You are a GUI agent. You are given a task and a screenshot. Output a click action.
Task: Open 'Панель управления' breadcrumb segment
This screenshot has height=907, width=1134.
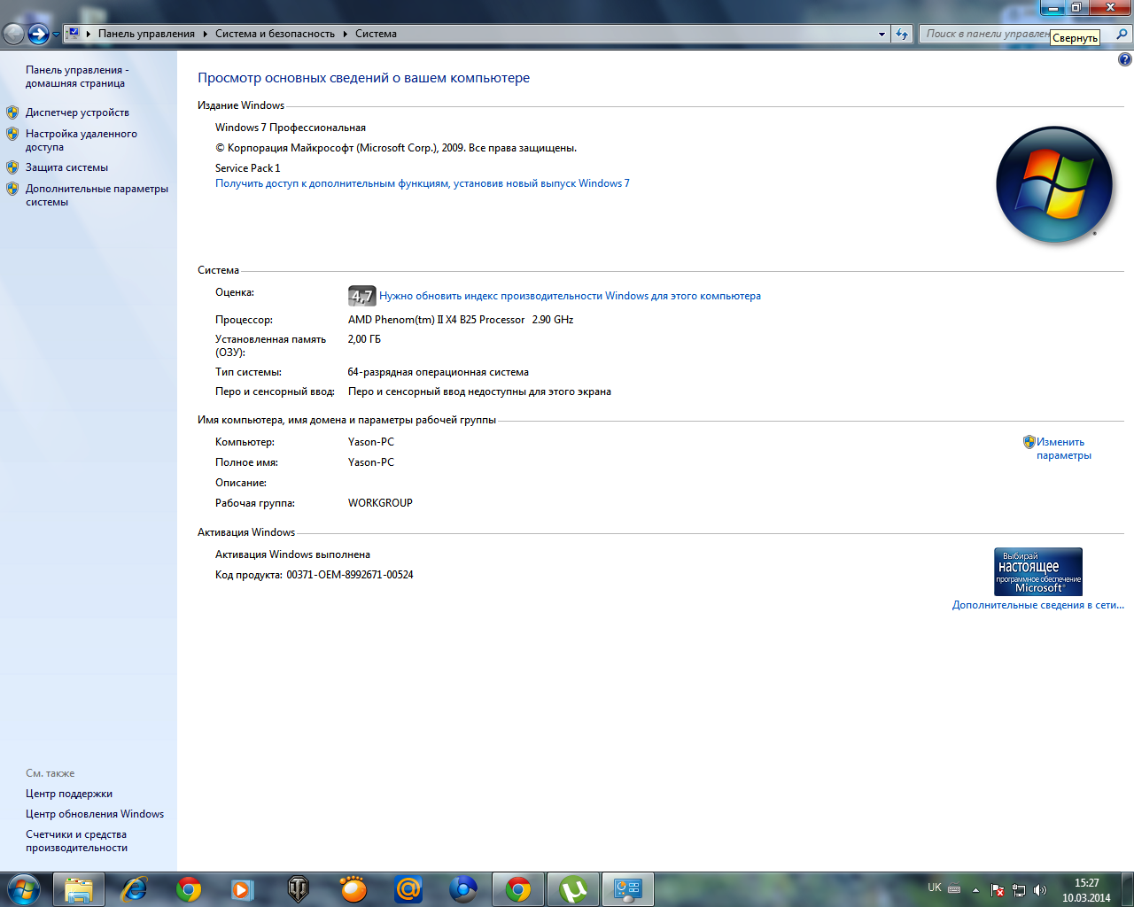(x=146, y=34)
